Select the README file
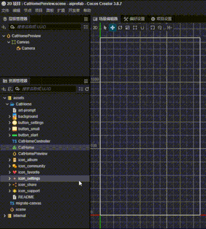206x229 pixels. pos(26,197)
